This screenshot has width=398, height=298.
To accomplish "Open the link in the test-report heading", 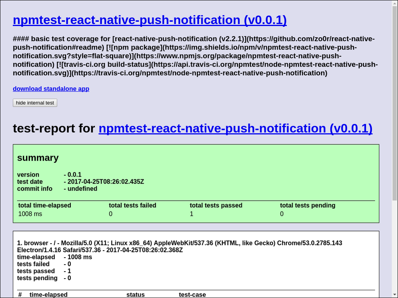I will pyautogui.click(x=235, y=128).
